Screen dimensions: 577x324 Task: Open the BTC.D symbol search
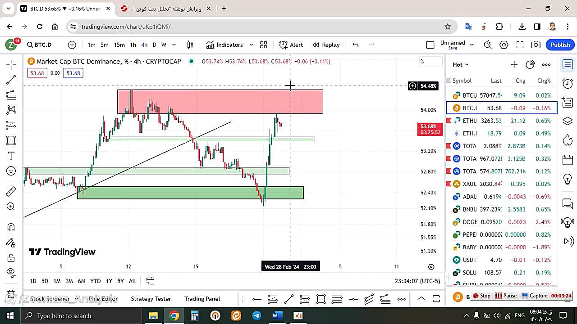pos(39,45)
